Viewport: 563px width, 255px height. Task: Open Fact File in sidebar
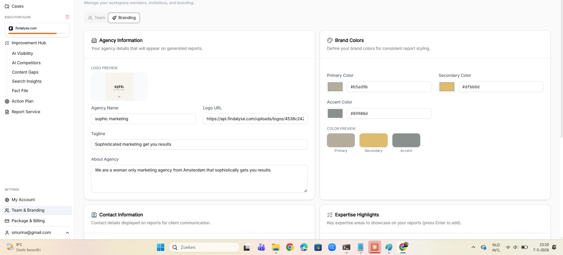[20, 91]
